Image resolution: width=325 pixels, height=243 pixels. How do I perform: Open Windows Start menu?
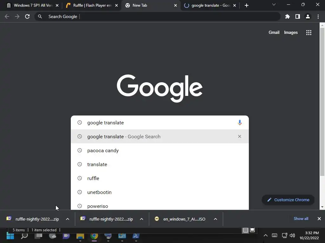tap(10, 236)
